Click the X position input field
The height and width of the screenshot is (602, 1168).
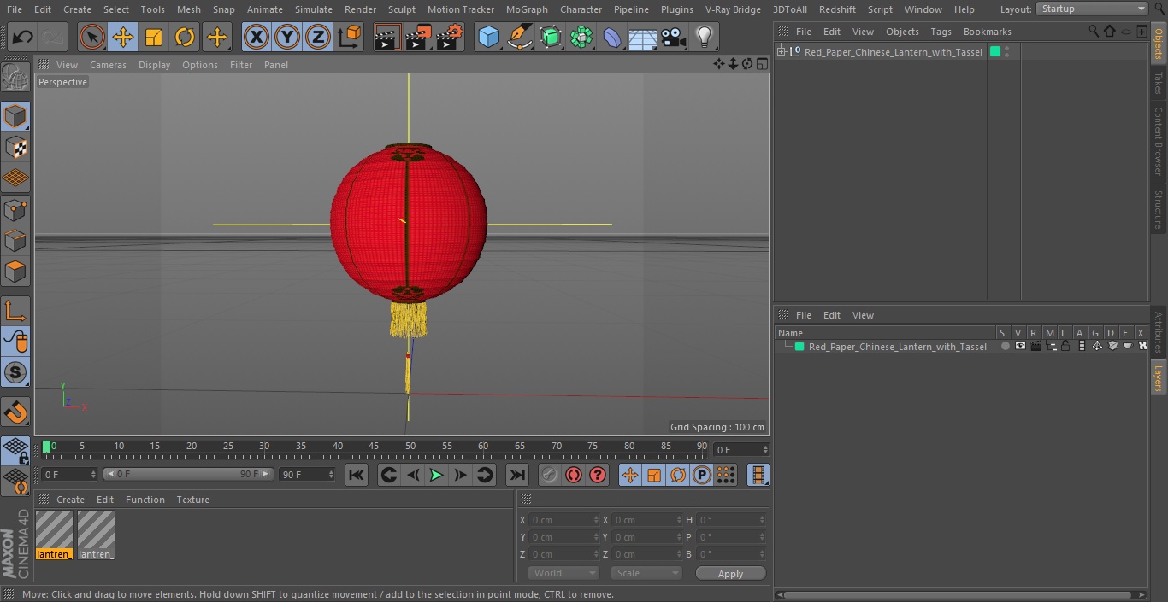563,520
